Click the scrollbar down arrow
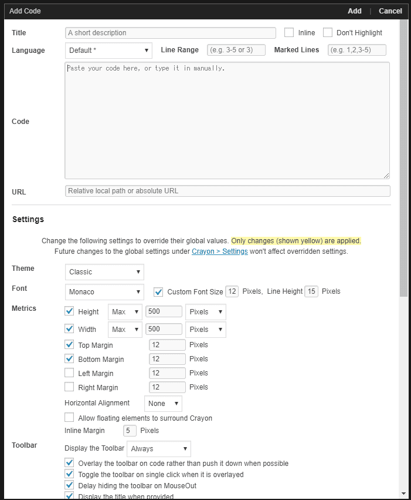 tap(404, 494)
